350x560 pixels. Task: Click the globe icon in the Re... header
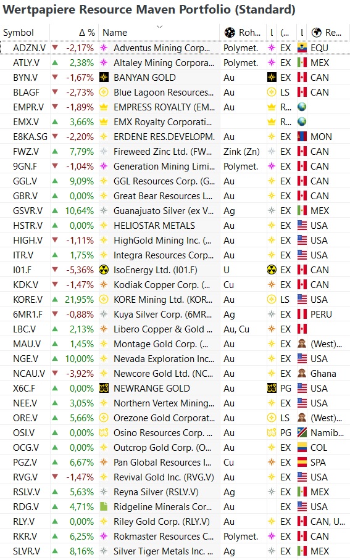coord(317,33)
